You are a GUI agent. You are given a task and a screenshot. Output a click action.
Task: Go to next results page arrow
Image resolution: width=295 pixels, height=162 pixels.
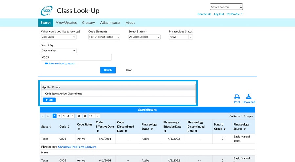coord(79,116)
